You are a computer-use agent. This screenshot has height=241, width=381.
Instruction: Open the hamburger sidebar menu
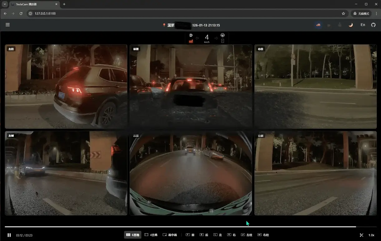[x=8, y=25]
